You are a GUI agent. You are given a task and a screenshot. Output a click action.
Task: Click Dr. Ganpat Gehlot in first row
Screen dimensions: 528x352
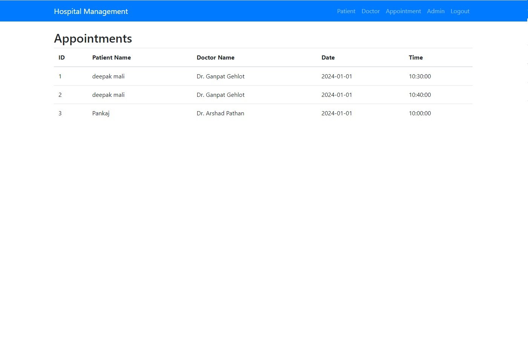[220, 77]
